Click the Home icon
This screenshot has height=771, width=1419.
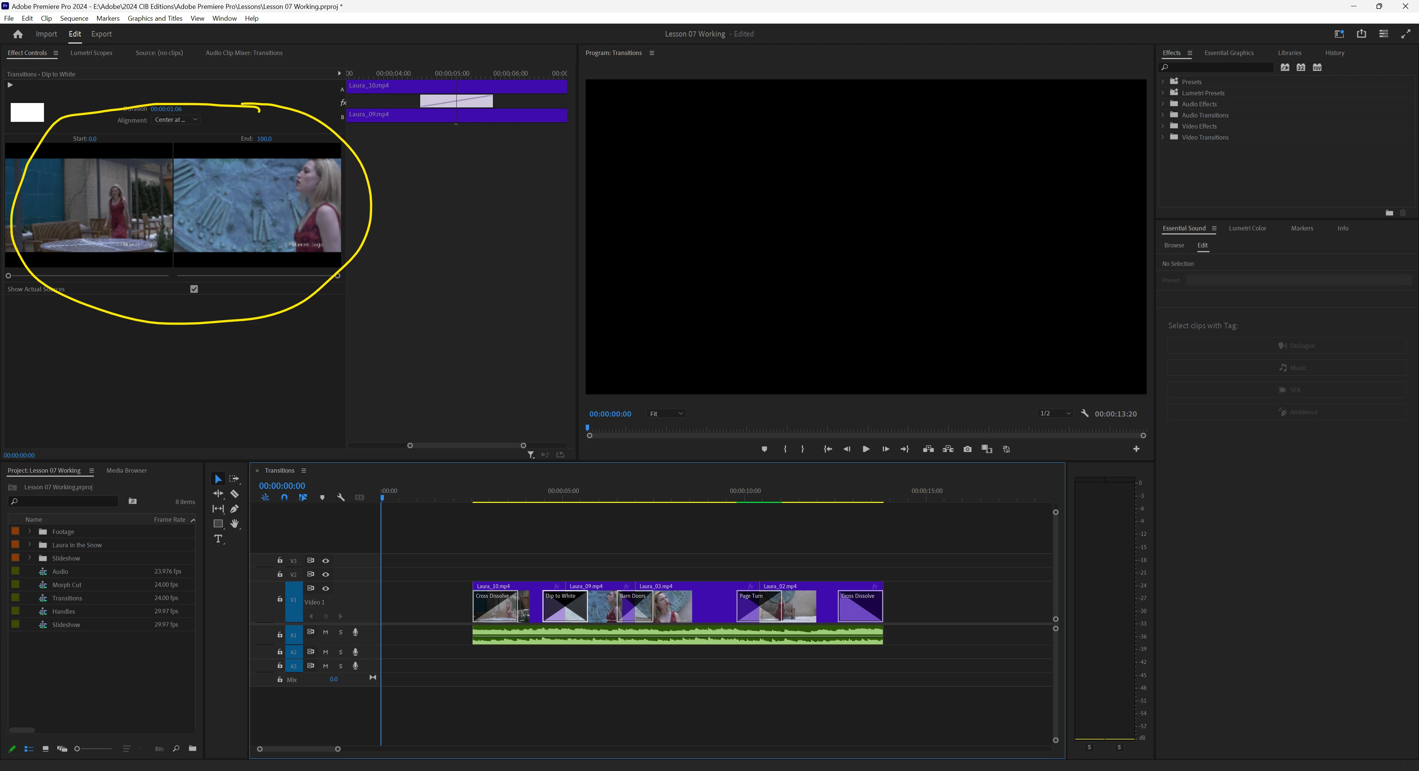tap(18, 34)
